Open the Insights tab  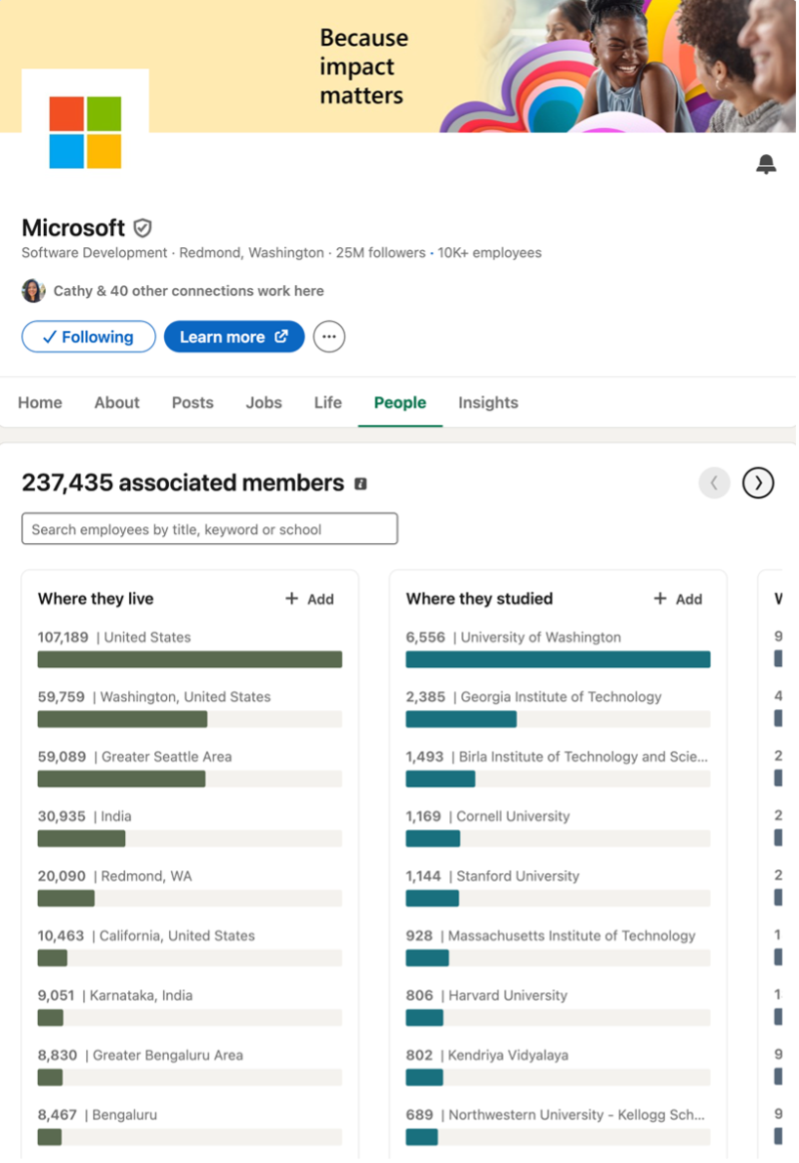(x=487, y=402)
